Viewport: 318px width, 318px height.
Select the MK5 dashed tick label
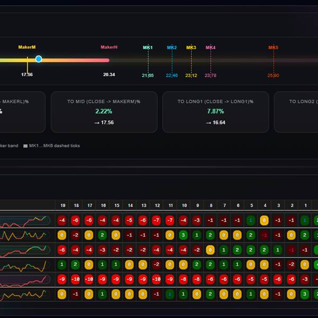point(273,48)
